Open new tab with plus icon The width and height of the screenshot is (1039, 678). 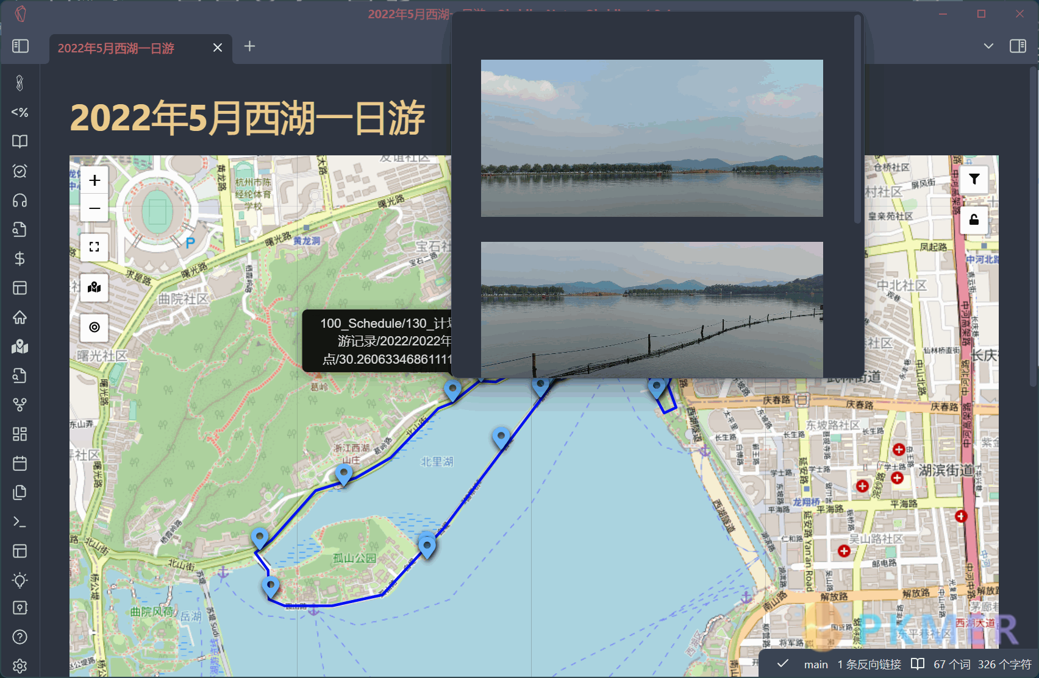pos(249,46)
